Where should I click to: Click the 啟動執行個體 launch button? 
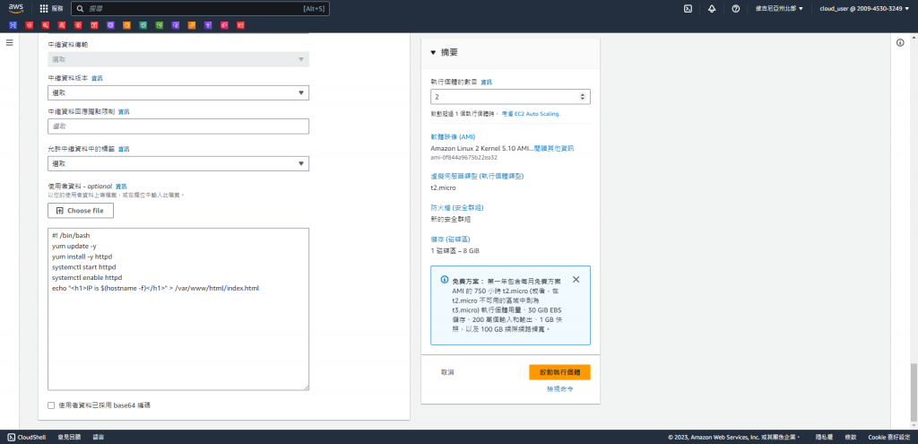pyautogui.click(x=559, y=372)
